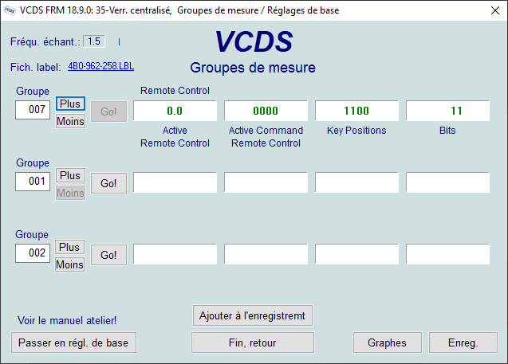Increase group 001 with Plus button

coord(70,175)
